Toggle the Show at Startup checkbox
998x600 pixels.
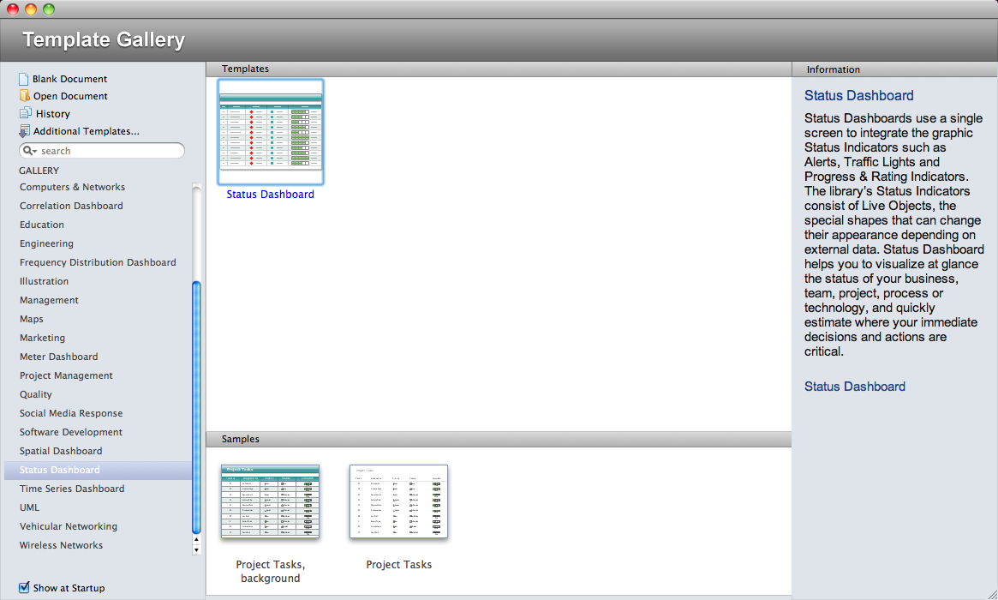point(24,587)
